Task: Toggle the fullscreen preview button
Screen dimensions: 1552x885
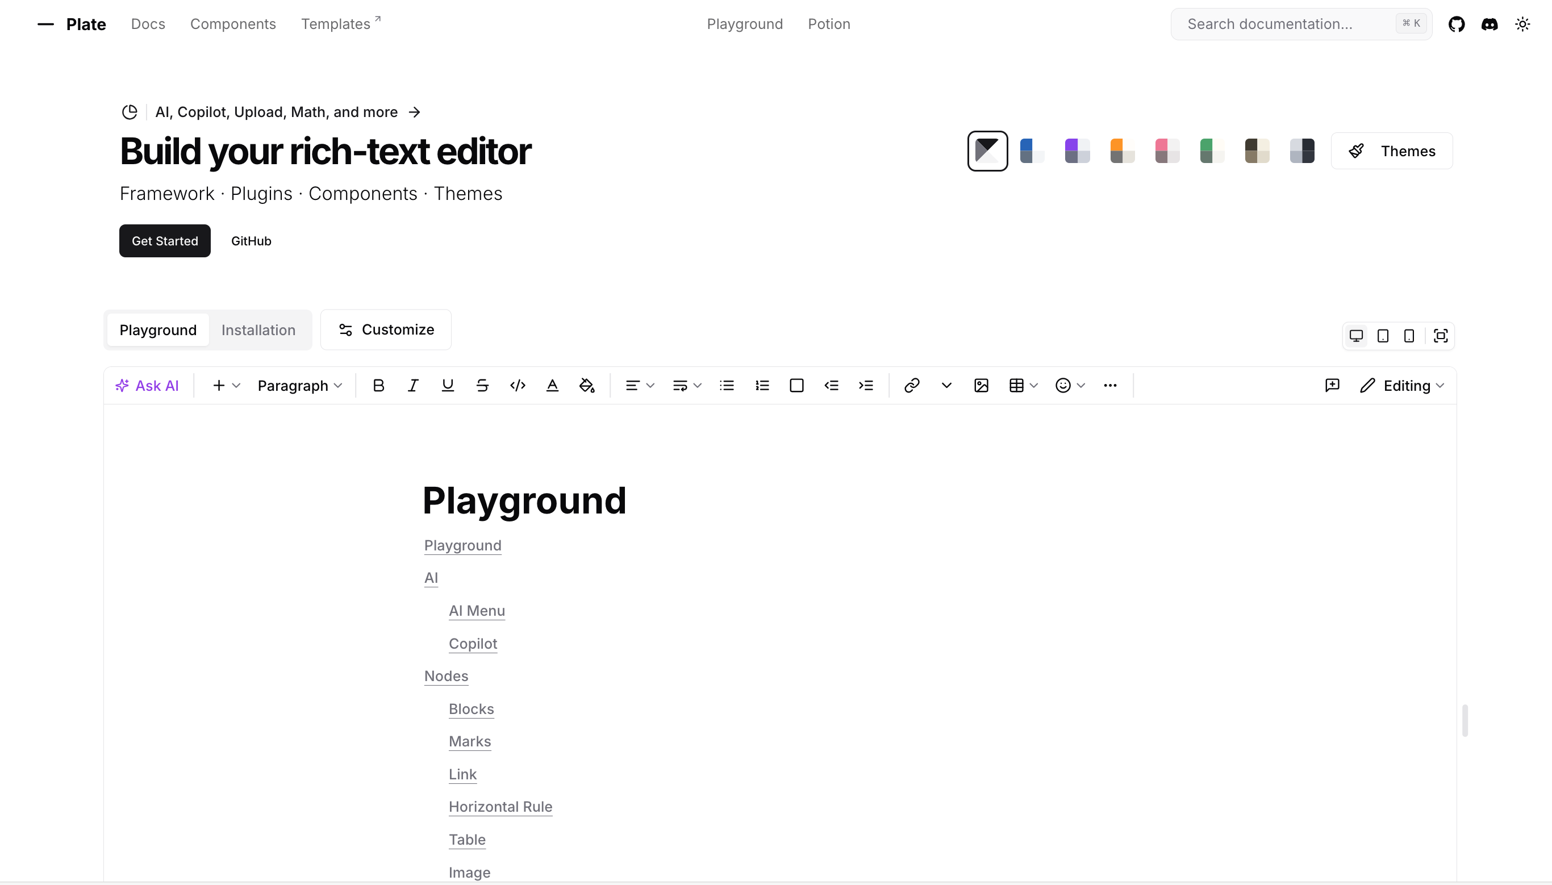Action: [1440, 336]
